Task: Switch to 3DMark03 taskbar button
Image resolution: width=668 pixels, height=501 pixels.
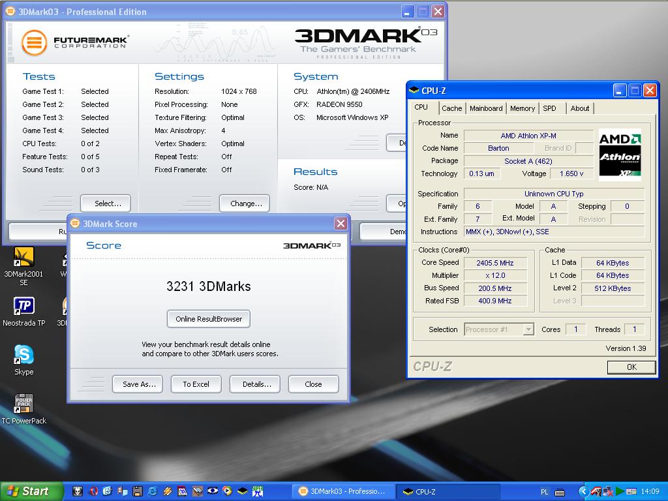Action: 343,491
